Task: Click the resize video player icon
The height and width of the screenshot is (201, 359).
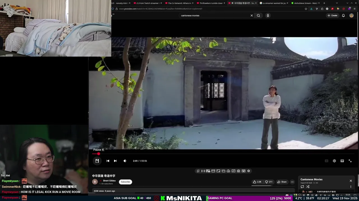Action: 218,171
